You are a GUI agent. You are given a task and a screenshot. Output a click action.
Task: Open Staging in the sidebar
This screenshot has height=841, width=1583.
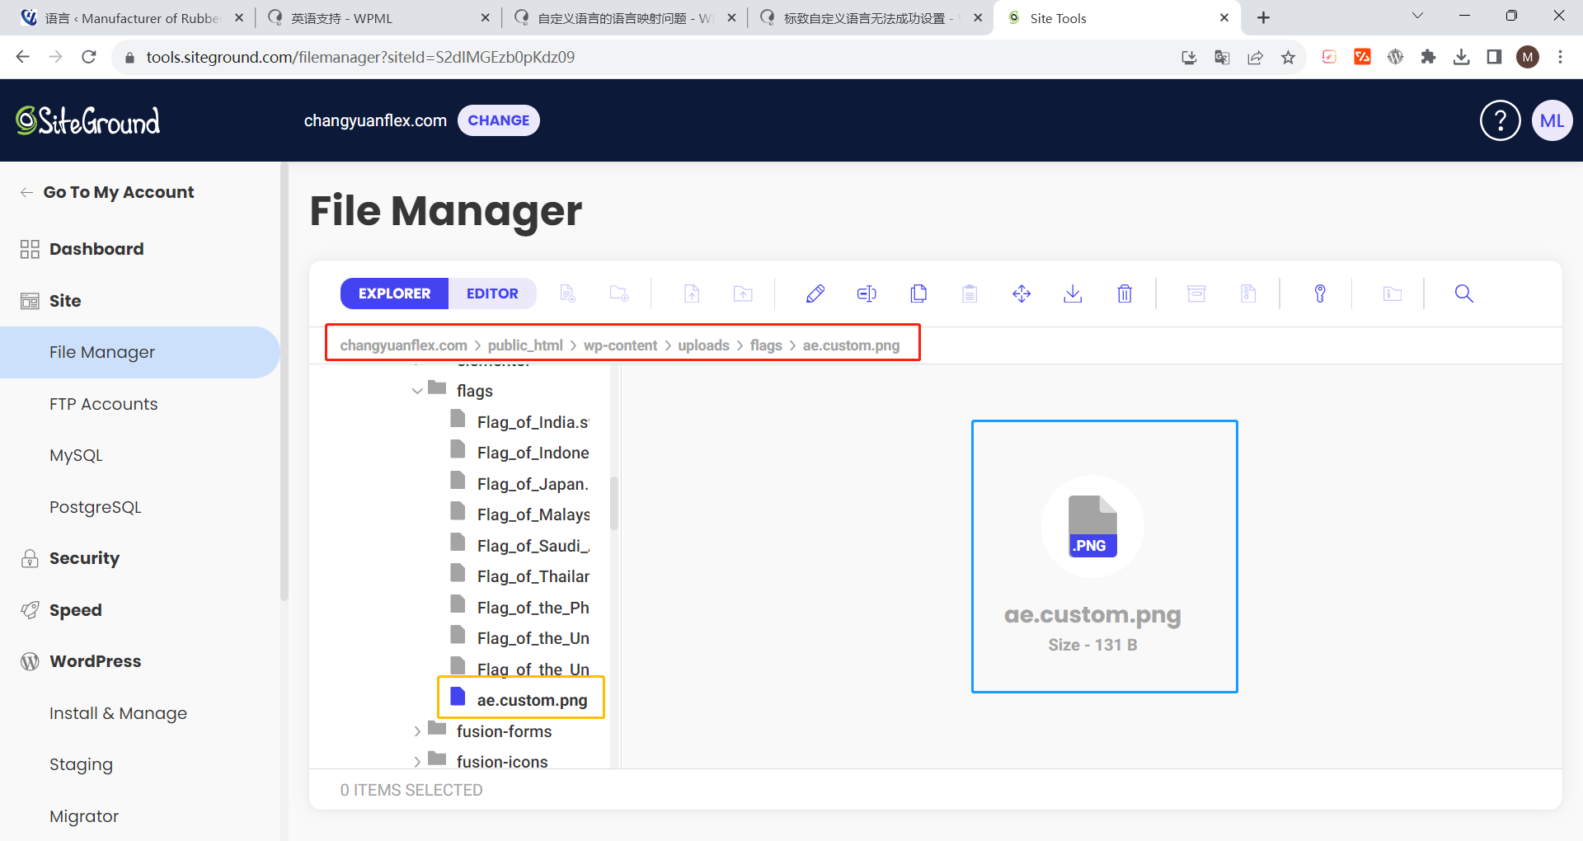click(81, 764)
